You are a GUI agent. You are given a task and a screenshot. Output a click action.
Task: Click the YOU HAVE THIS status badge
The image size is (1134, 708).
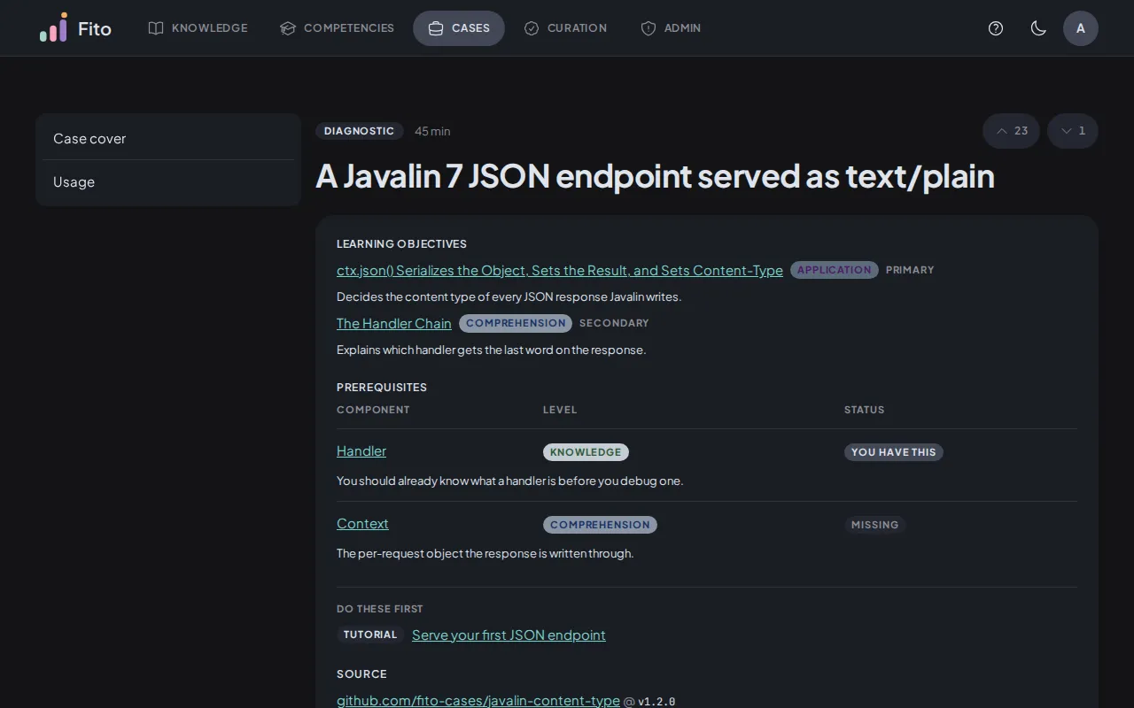tap(894, 452)
